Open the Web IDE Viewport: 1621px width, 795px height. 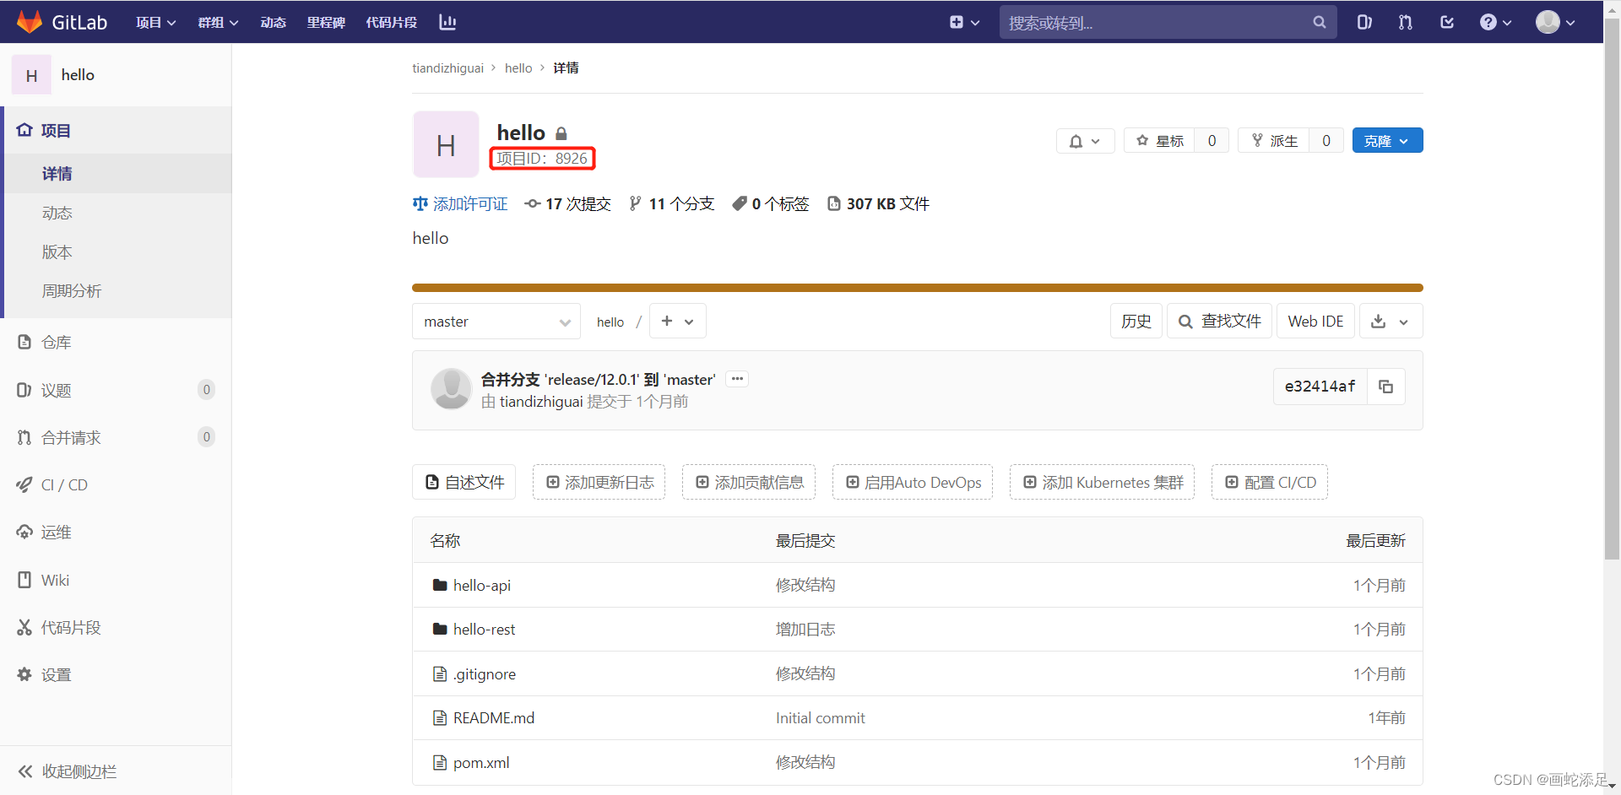[1315, 322]
